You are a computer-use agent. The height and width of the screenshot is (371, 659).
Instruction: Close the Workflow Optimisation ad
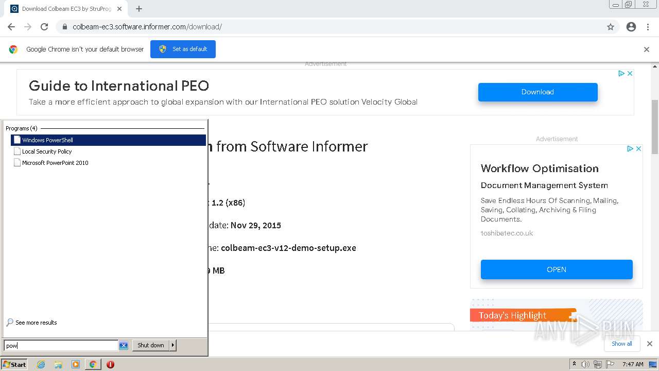coord(638,148)
